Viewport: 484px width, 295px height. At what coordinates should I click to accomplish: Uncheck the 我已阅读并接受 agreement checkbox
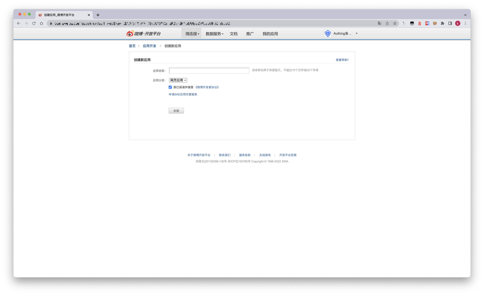[170, 87]
